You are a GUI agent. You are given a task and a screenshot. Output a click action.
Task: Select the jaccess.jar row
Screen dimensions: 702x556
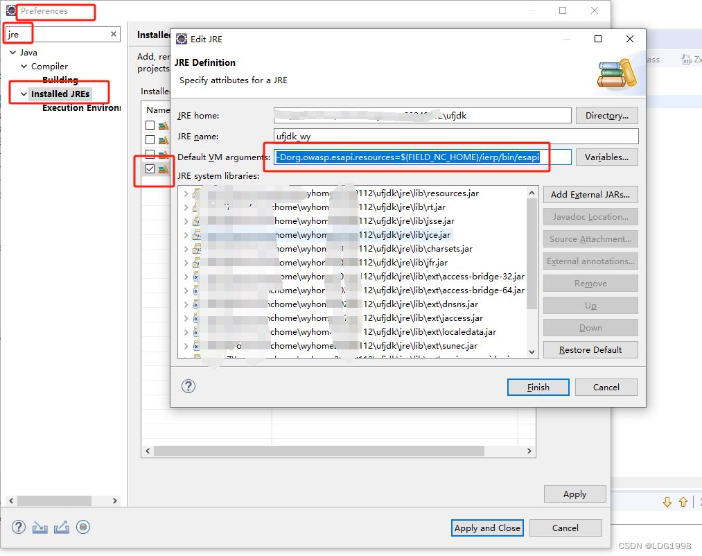[x=338, y=318]
